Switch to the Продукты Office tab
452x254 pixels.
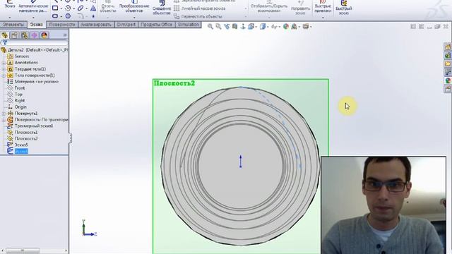(x=156, y=25)
